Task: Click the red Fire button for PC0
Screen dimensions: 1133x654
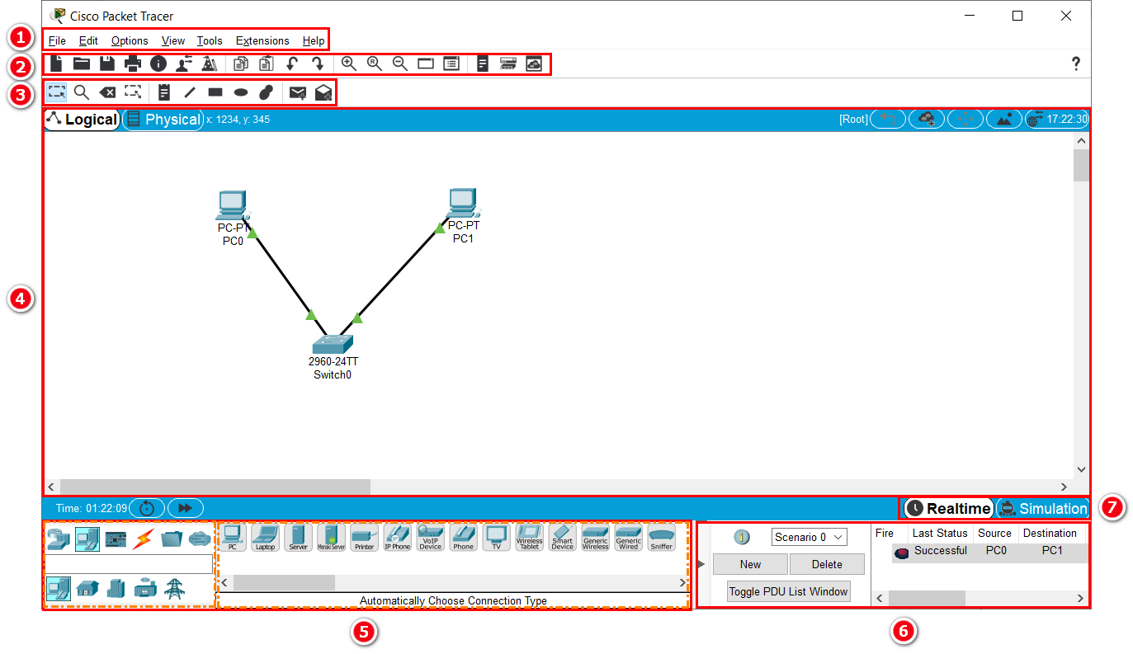Action: point(901,553)
